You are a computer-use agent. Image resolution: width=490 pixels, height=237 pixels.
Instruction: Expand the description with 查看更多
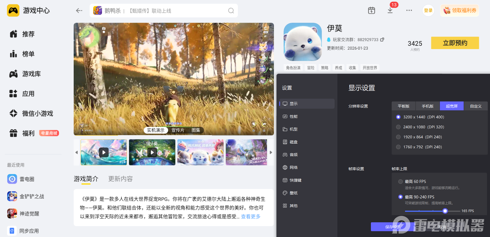coord(251,216)
